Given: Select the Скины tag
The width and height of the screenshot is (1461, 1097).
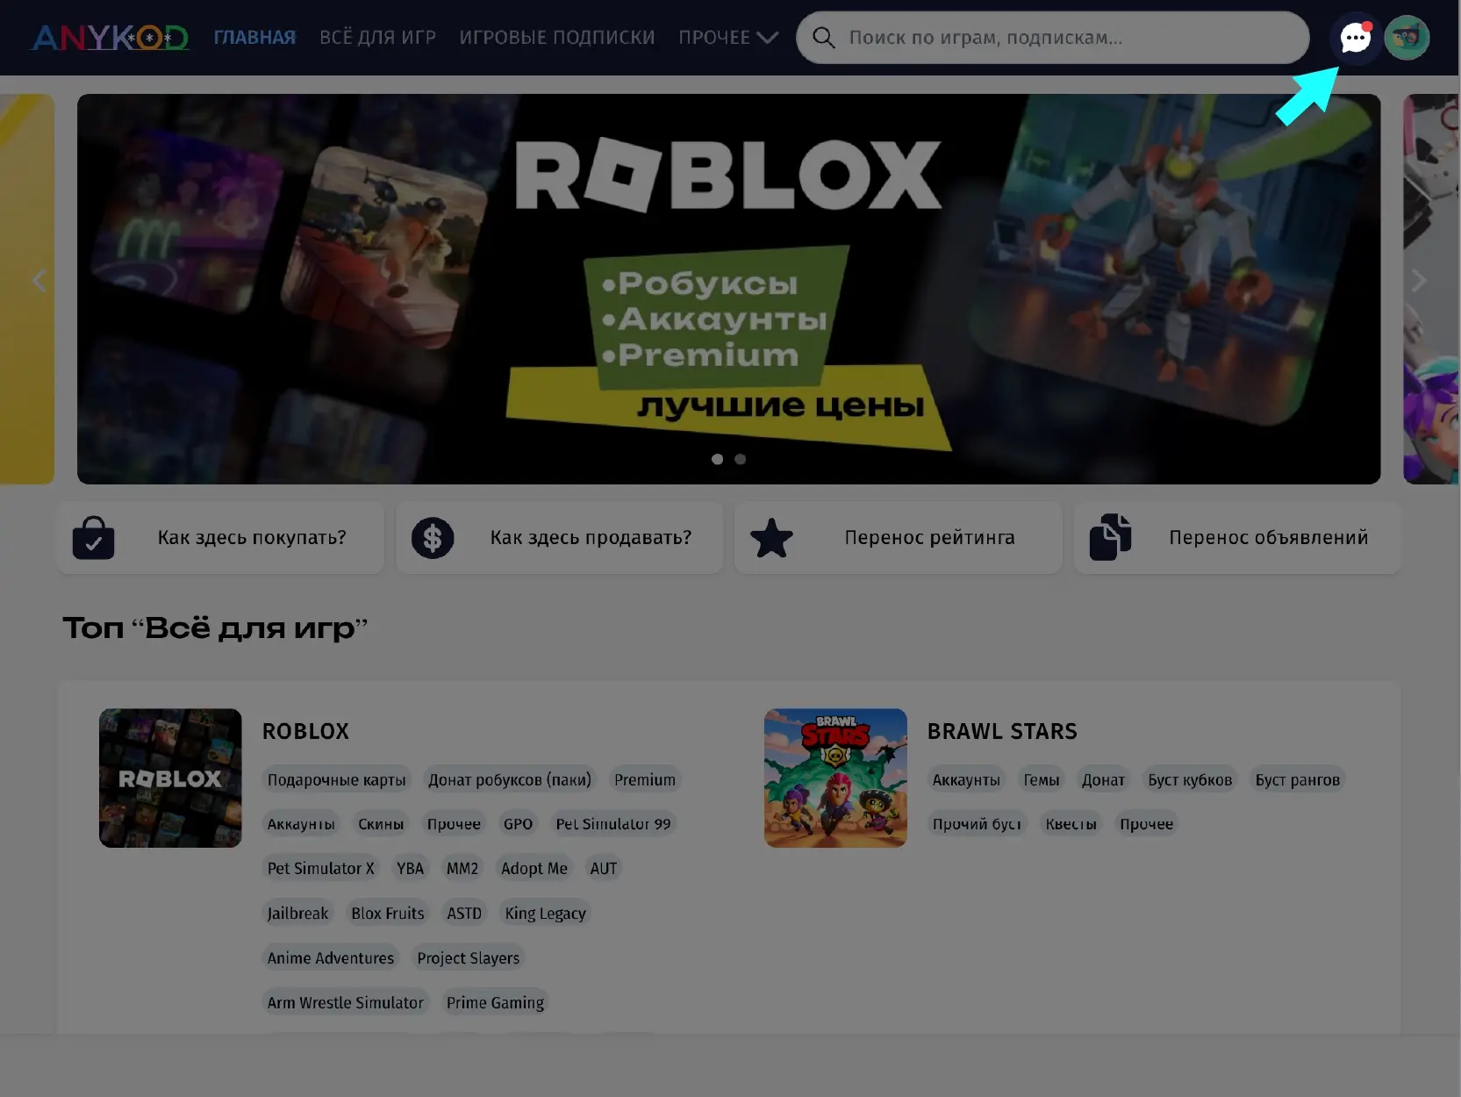Looking at the screenshot, I should click(x=381, y=824).
